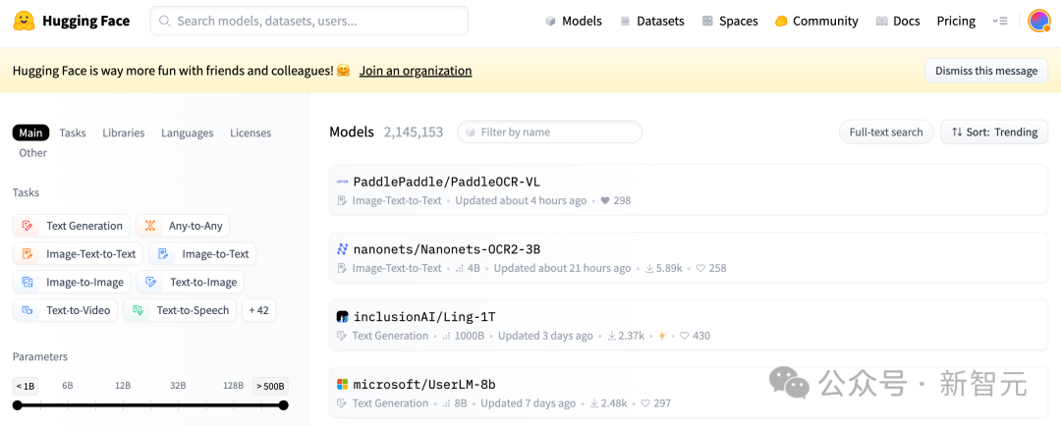Toggle the Image-to-Text task filter
This screenshot has height=426, width=1061.
tap(202, 254)
